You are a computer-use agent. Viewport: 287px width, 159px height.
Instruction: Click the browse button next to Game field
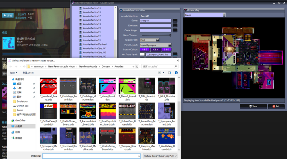pos(175,21)
